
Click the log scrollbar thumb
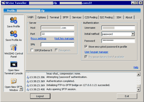click(x=138, y=86)
